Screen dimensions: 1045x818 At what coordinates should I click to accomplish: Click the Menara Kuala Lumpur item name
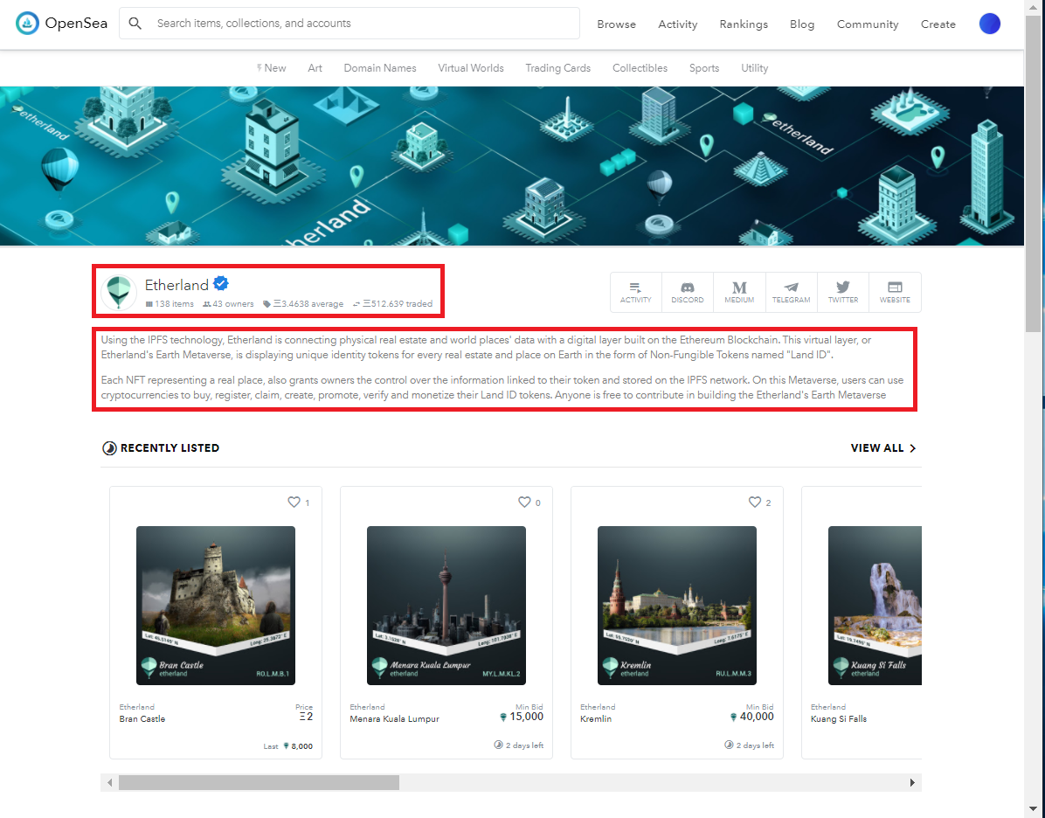click(394, 718)
